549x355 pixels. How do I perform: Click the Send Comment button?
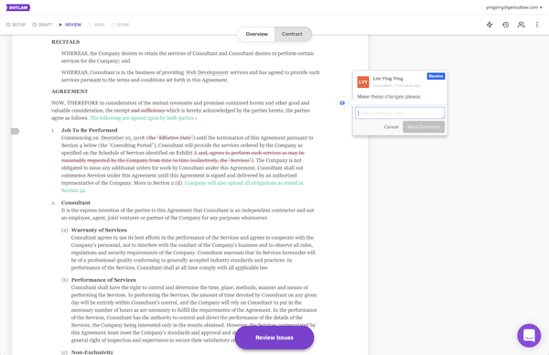pyautogui.click(x=424, y=127)
